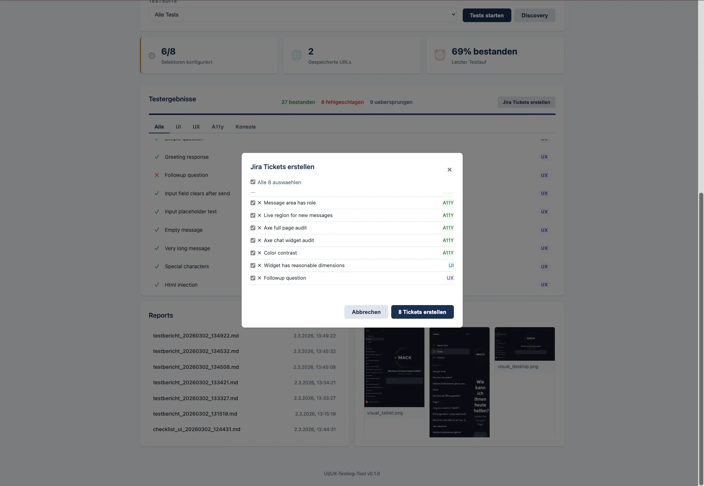Click the 8 Tickets erstellen button

422,312
